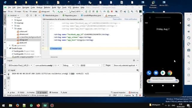Open Chrome on emulator home screen

coord(170,73)
